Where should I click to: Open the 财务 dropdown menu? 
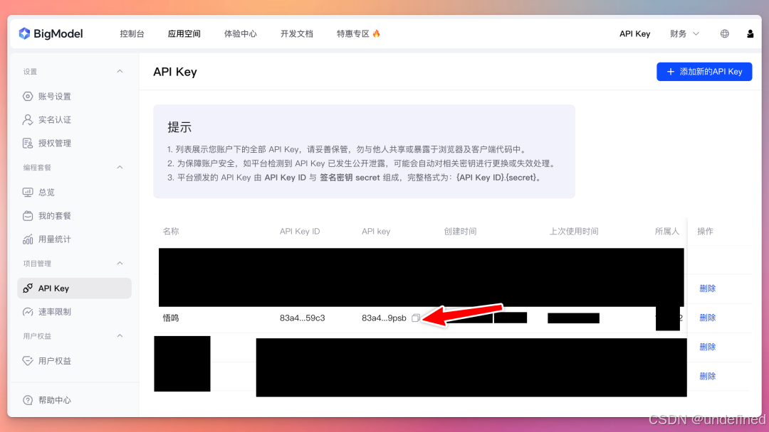684,34
